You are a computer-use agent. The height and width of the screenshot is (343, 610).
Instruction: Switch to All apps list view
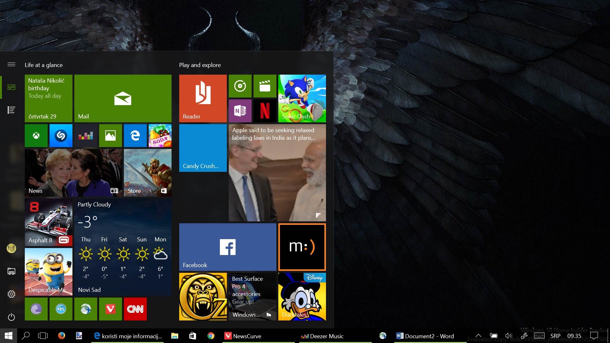pyautogui.click(x=11, y=110)
